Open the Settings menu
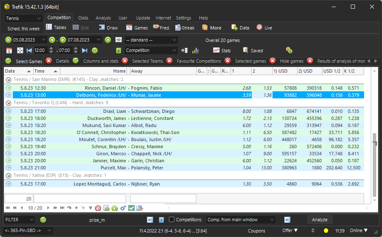Screen dimensions: 382x237 click(x=184, y=18)
